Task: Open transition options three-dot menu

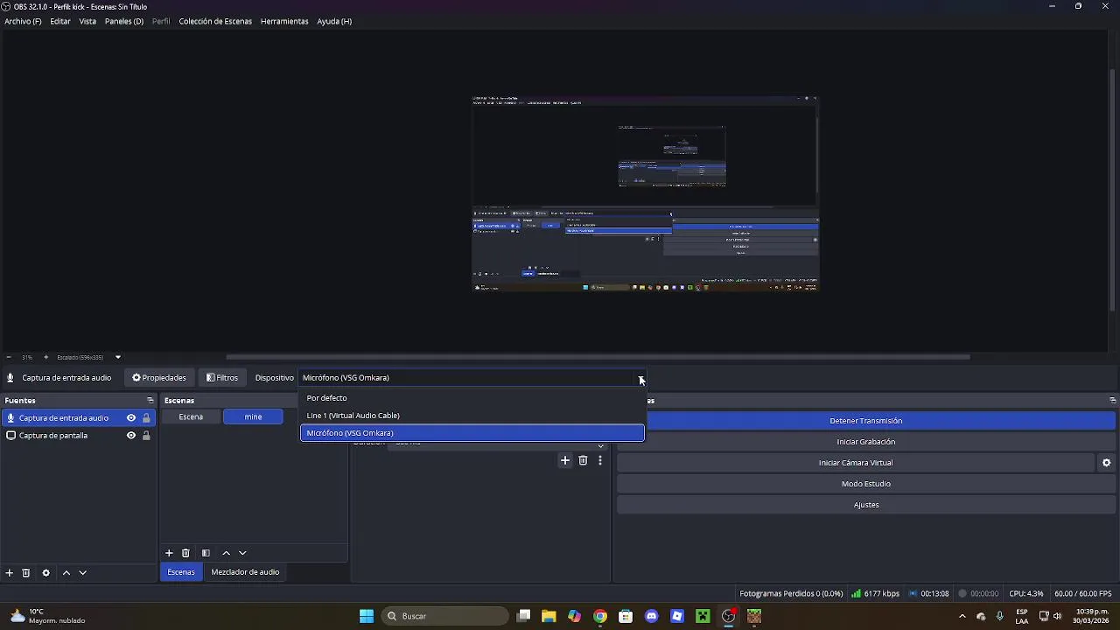Action: [x=599, y=460]
